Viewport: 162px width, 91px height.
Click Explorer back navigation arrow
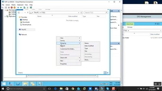(x=19, y=13)
